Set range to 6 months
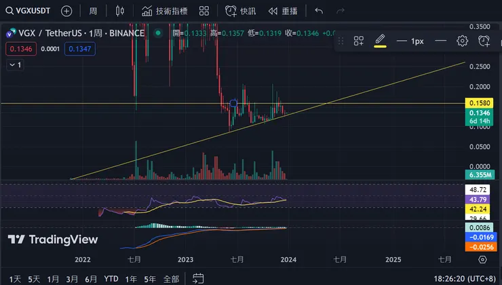502x285 pixels. [91, 279]
